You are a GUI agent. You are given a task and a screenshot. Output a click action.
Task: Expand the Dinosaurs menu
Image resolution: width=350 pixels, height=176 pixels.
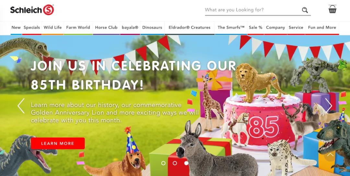pyautogui.click(x=152, y=28)
